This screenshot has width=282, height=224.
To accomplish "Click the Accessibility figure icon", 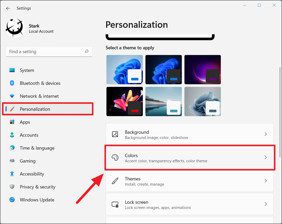I will (12, 174).
